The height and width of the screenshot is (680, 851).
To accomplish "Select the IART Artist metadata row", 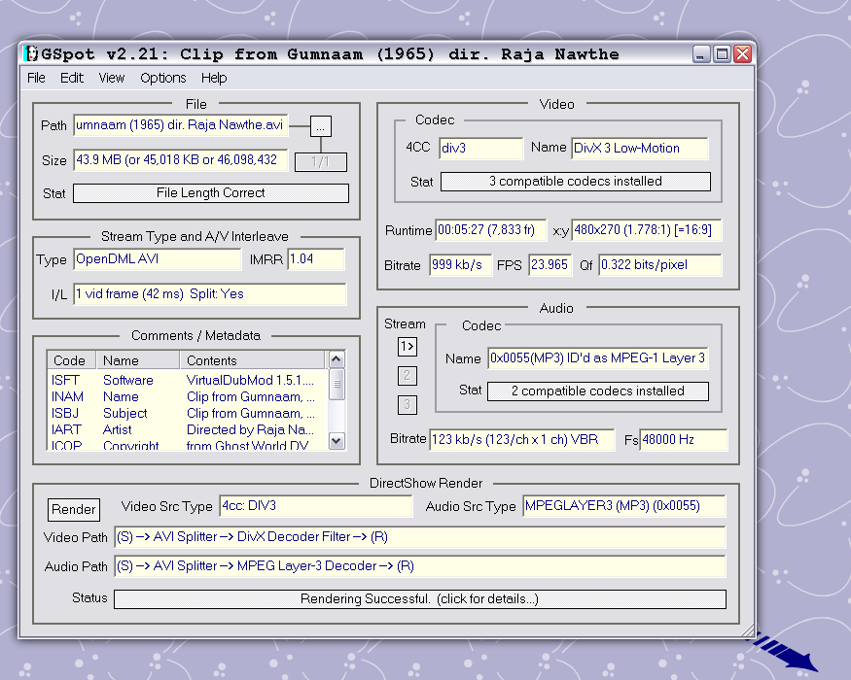I will 188,429.
